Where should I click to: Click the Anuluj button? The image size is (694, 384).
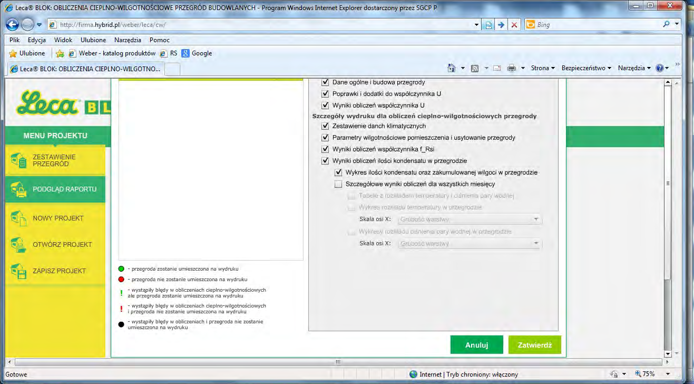[x=477, y=345]
